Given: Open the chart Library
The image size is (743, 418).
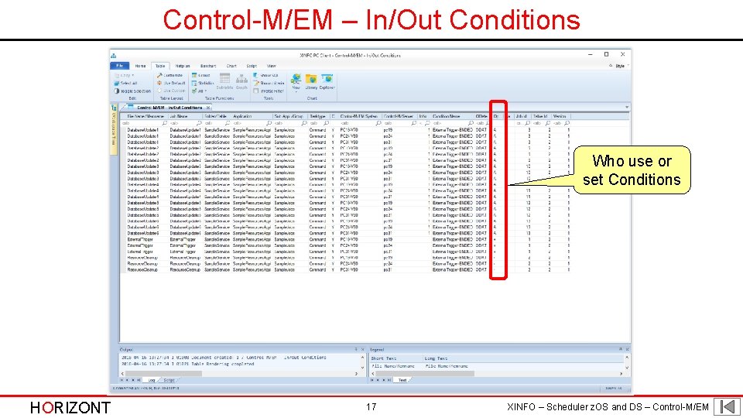Looking at the screenshot, I should [311, 81].
